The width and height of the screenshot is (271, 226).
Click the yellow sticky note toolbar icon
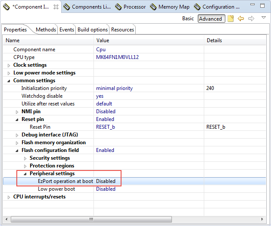click(x=231, y=19)
